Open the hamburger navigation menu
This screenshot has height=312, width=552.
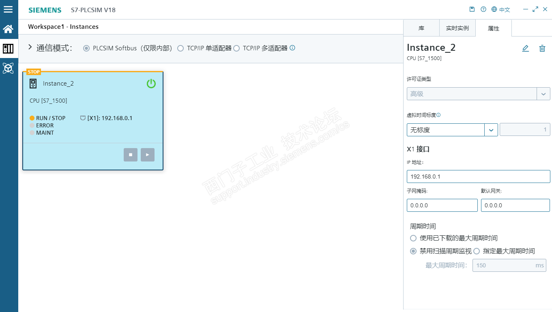tap(8, 9)
